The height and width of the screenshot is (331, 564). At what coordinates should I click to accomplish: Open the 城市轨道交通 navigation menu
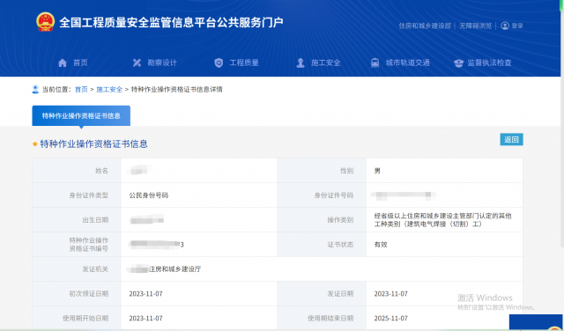(407, 63)
